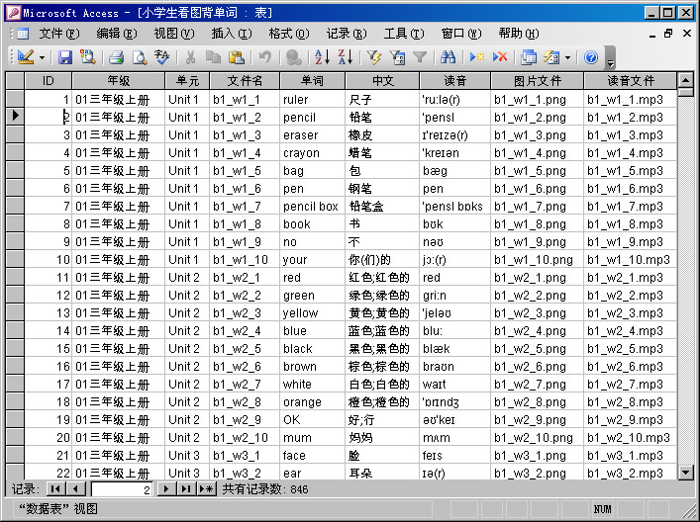Open the View button dropdown arrow
Image resolution: width=700 pixels, height=522 pixels.
tap(42, 57)
